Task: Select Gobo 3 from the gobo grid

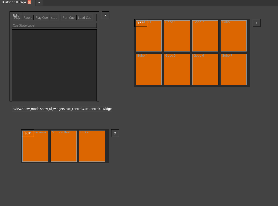Action: tap(233, 36)
